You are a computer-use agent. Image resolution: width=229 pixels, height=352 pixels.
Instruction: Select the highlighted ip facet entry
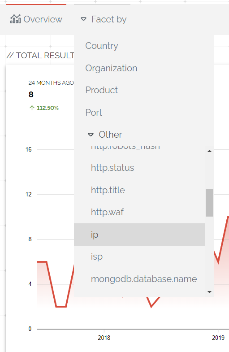(139, 235)
